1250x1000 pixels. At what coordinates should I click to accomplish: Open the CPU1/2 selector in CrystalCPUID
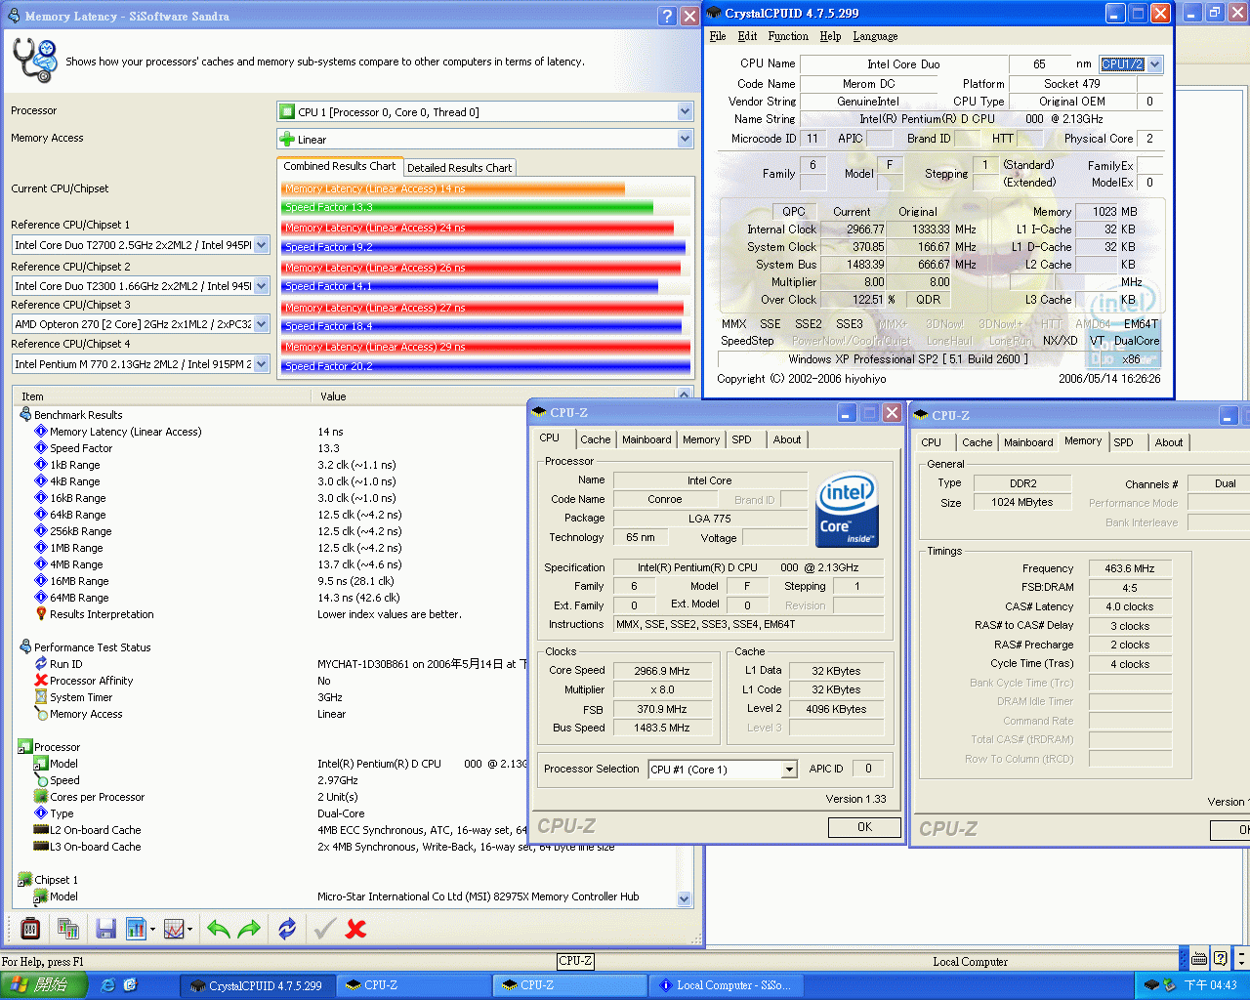pos(1155,64)
